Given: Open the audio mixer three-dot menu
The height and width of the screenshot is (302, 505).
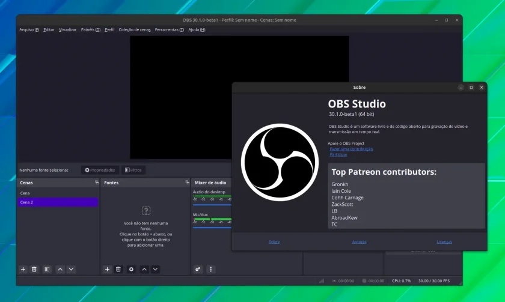Looking at the screenshot, I should (x=210, y=269).
